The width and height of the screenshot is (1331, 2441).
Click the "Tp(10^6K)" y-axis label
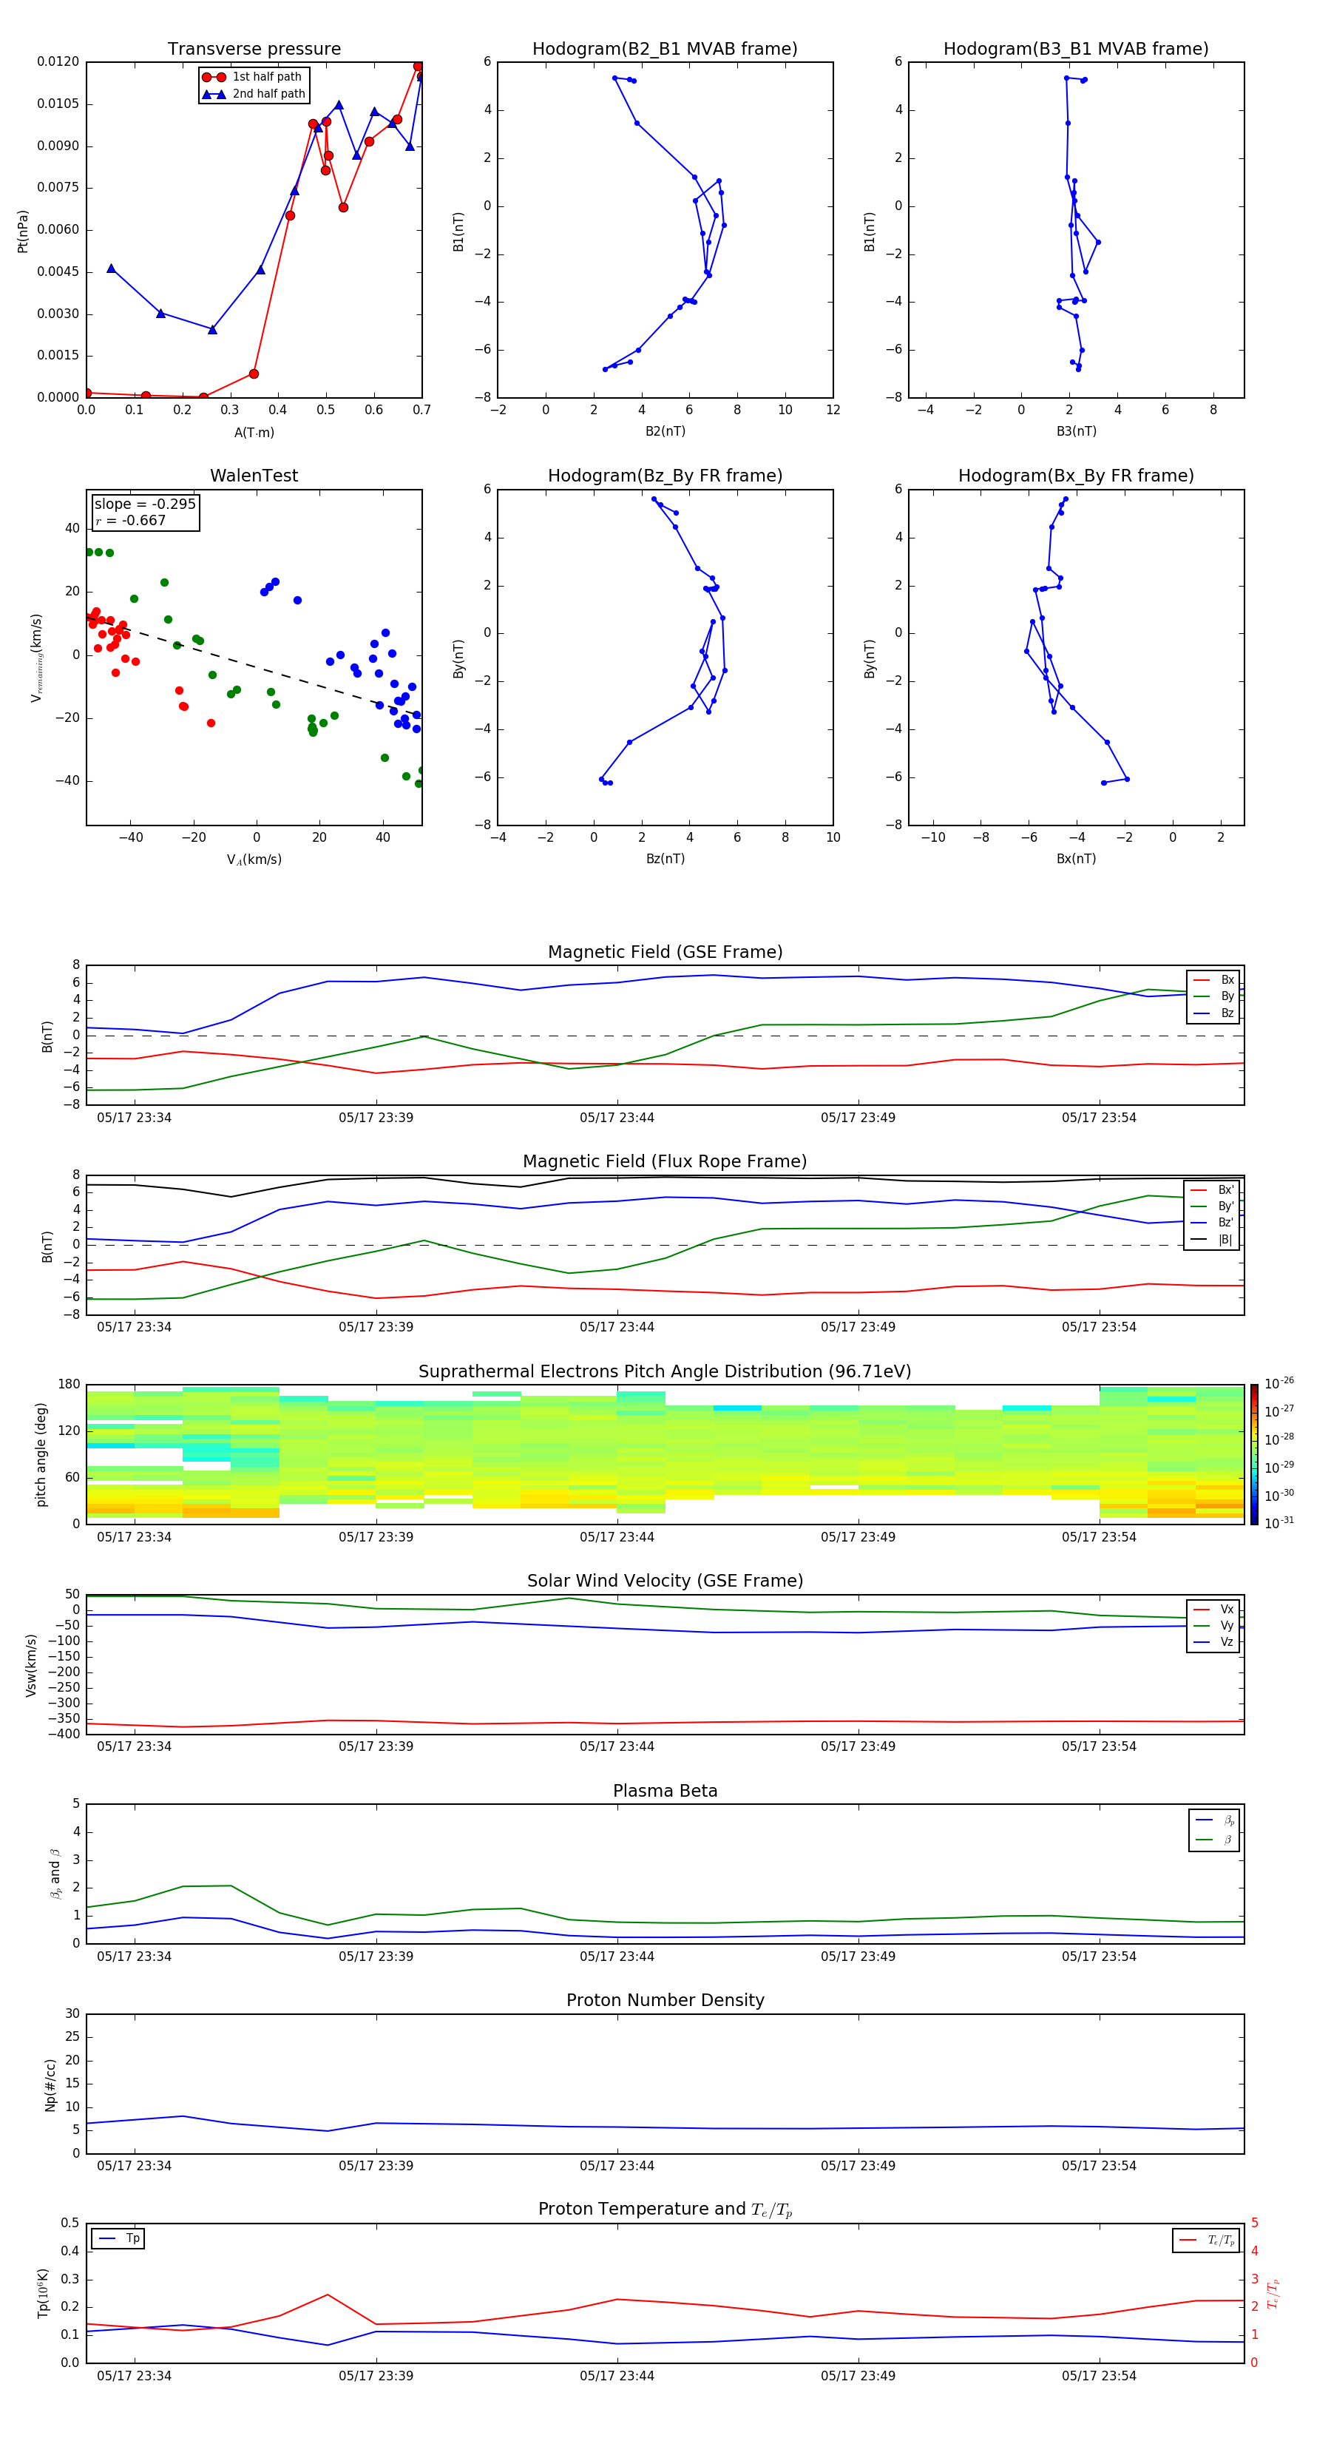(x=43, y=2293)
